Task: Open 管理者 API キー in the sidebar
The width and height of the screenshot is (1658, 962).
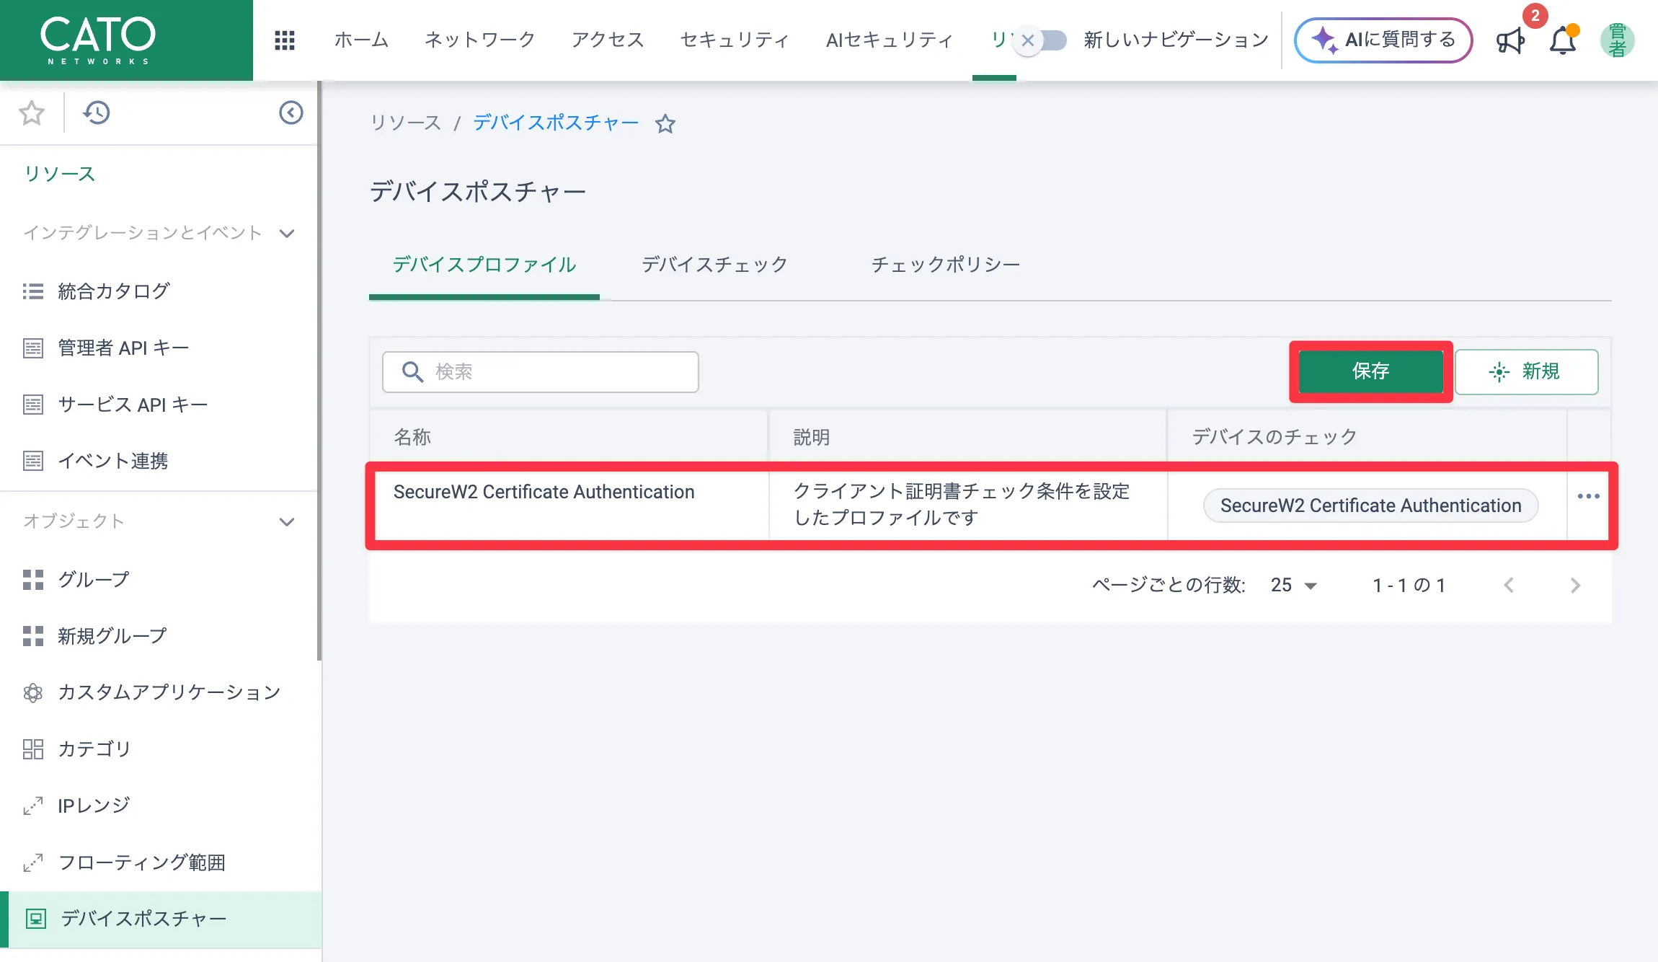Action: pos(159,348)
